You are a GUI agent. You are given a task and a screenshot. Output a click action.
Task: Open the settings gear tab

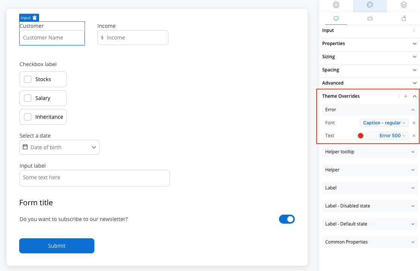tap(336, 5)
